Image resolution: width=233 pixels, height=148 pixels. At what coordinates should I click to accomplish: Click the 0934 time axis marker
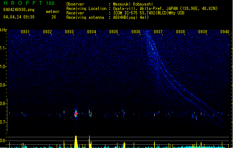pos(91,32)
